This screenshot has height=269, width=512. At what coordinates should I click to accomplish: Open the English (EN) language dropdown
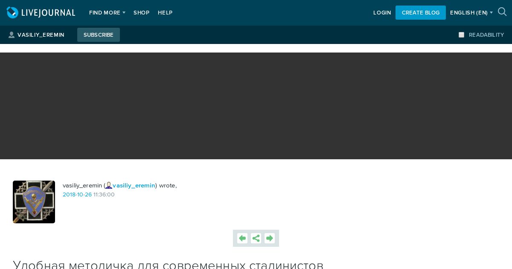pyautogui.click(x=471, y=13)
